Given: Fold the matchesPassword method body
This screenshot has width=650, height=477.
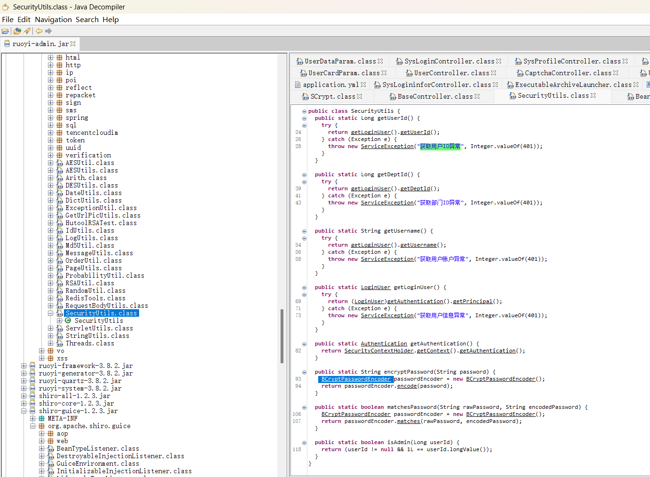Looking at the screenshot, I should coord(304,407).
